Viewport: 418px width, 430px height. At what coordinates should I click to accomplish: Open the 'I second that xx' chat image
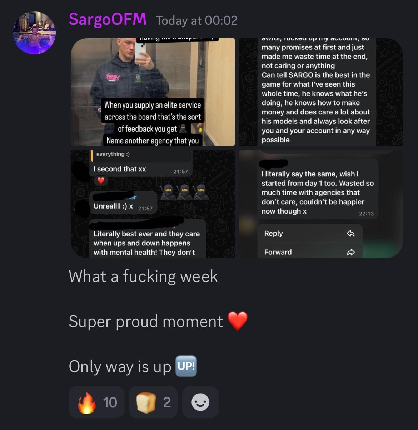(x=153, y=204)
